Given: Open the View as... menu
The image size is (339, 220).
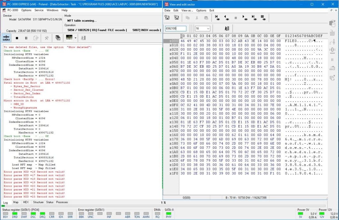Looking at the screenshot, I should (x=187, y=10).
